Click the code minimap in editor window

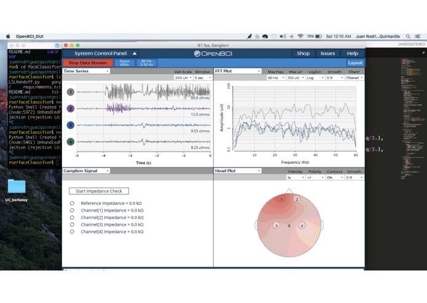pos(412,118)
